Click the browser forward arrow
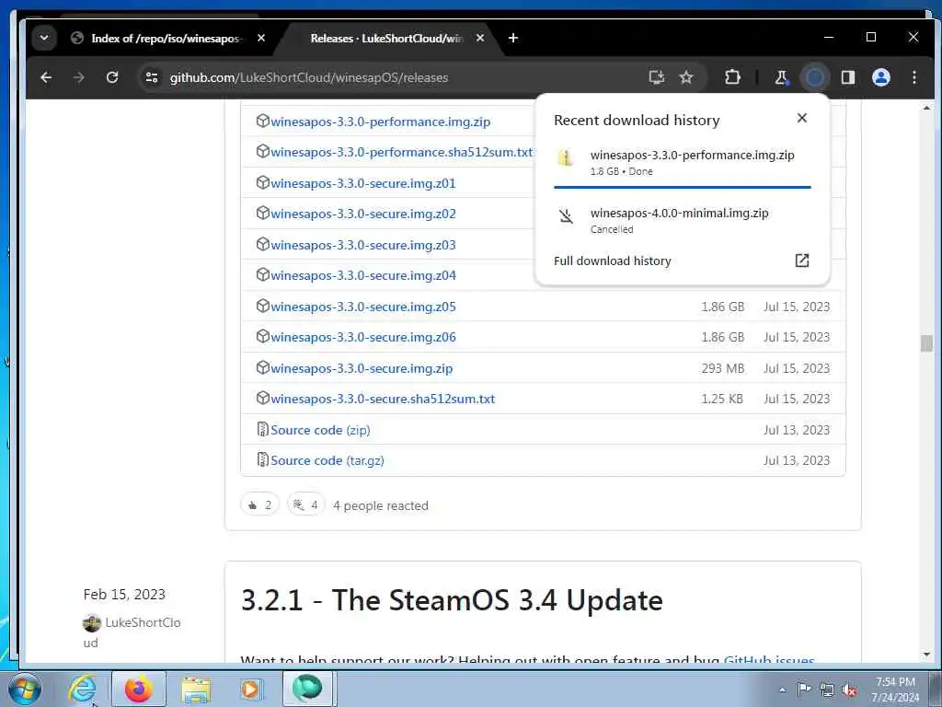942x707 pixels. click(79, 77)
